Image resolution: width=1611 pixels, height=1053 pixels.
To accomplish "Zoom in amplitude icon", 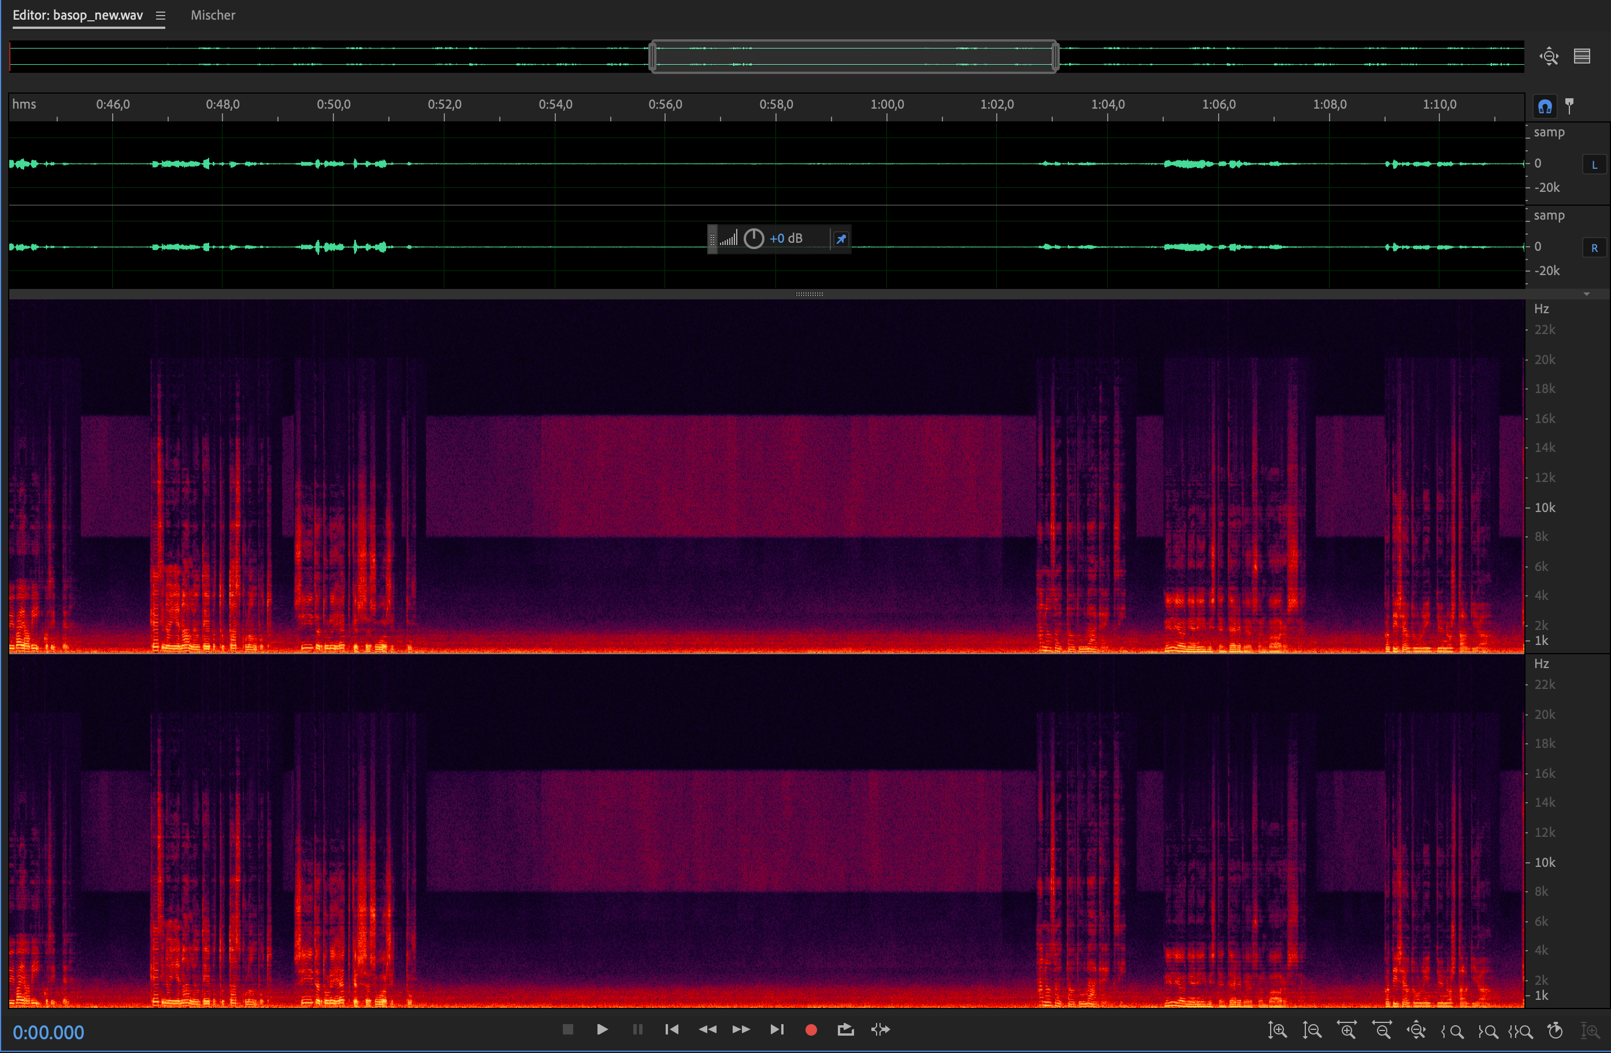I will pyautogui.click(x=1277, y=1030).
